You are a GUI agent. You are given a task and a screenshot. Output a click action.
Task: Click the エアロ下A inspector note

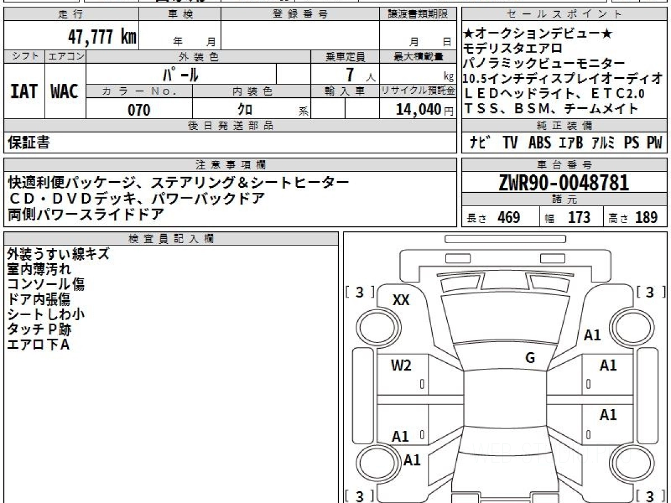(x=38, y=345)
